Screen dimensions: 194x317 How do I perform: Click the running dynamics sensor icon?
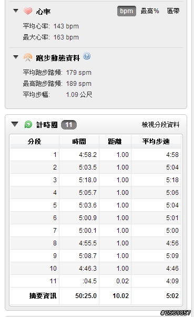pyautogui.click(x=28, y=57)
